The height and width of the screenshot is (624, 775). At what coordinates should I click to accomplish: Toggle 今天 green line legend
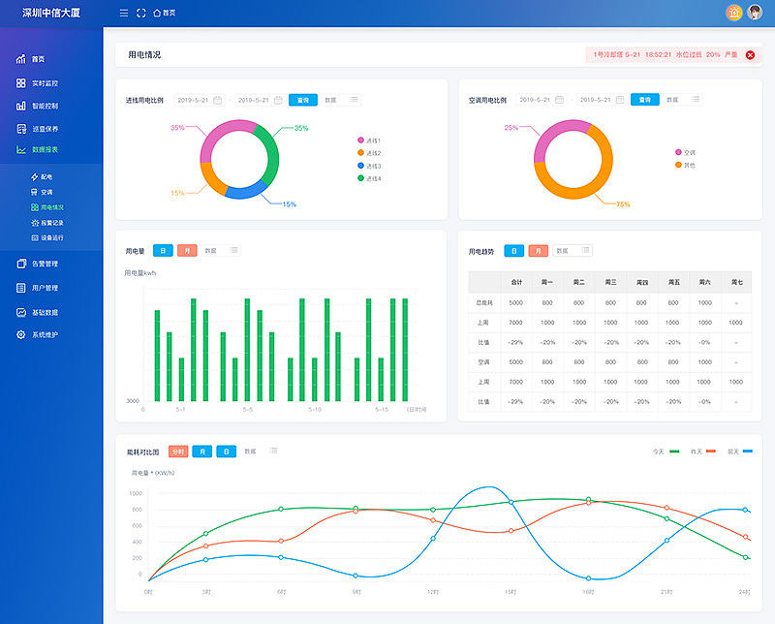pyautogui.click(x=666, y=452)
